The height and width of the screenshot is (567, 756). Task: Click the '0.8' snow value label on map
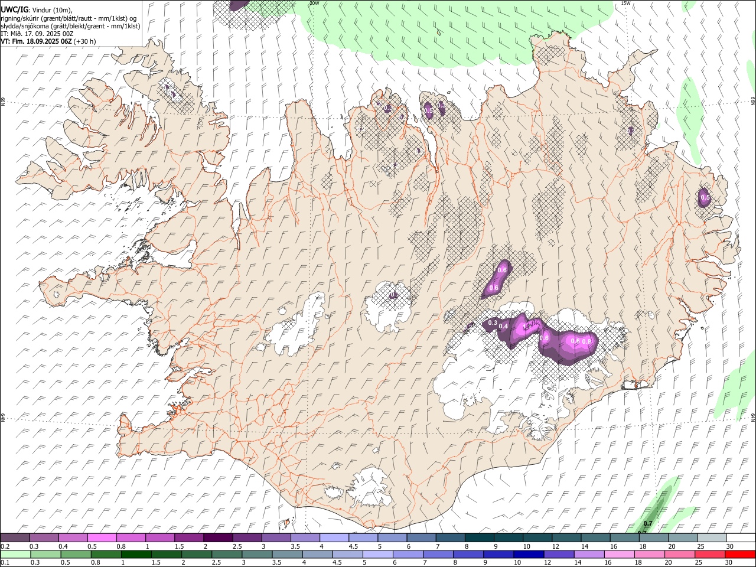point(586,341)
